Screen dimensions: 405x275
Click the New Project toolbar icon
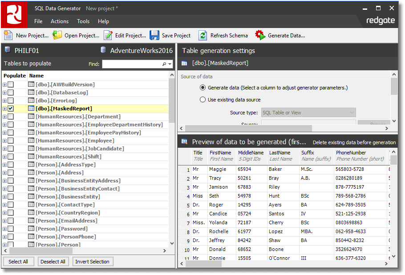tap(9, 35)
